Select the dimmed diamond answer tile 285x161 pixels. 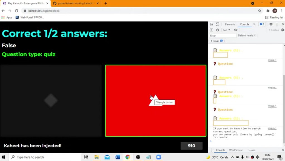(51, 101)
